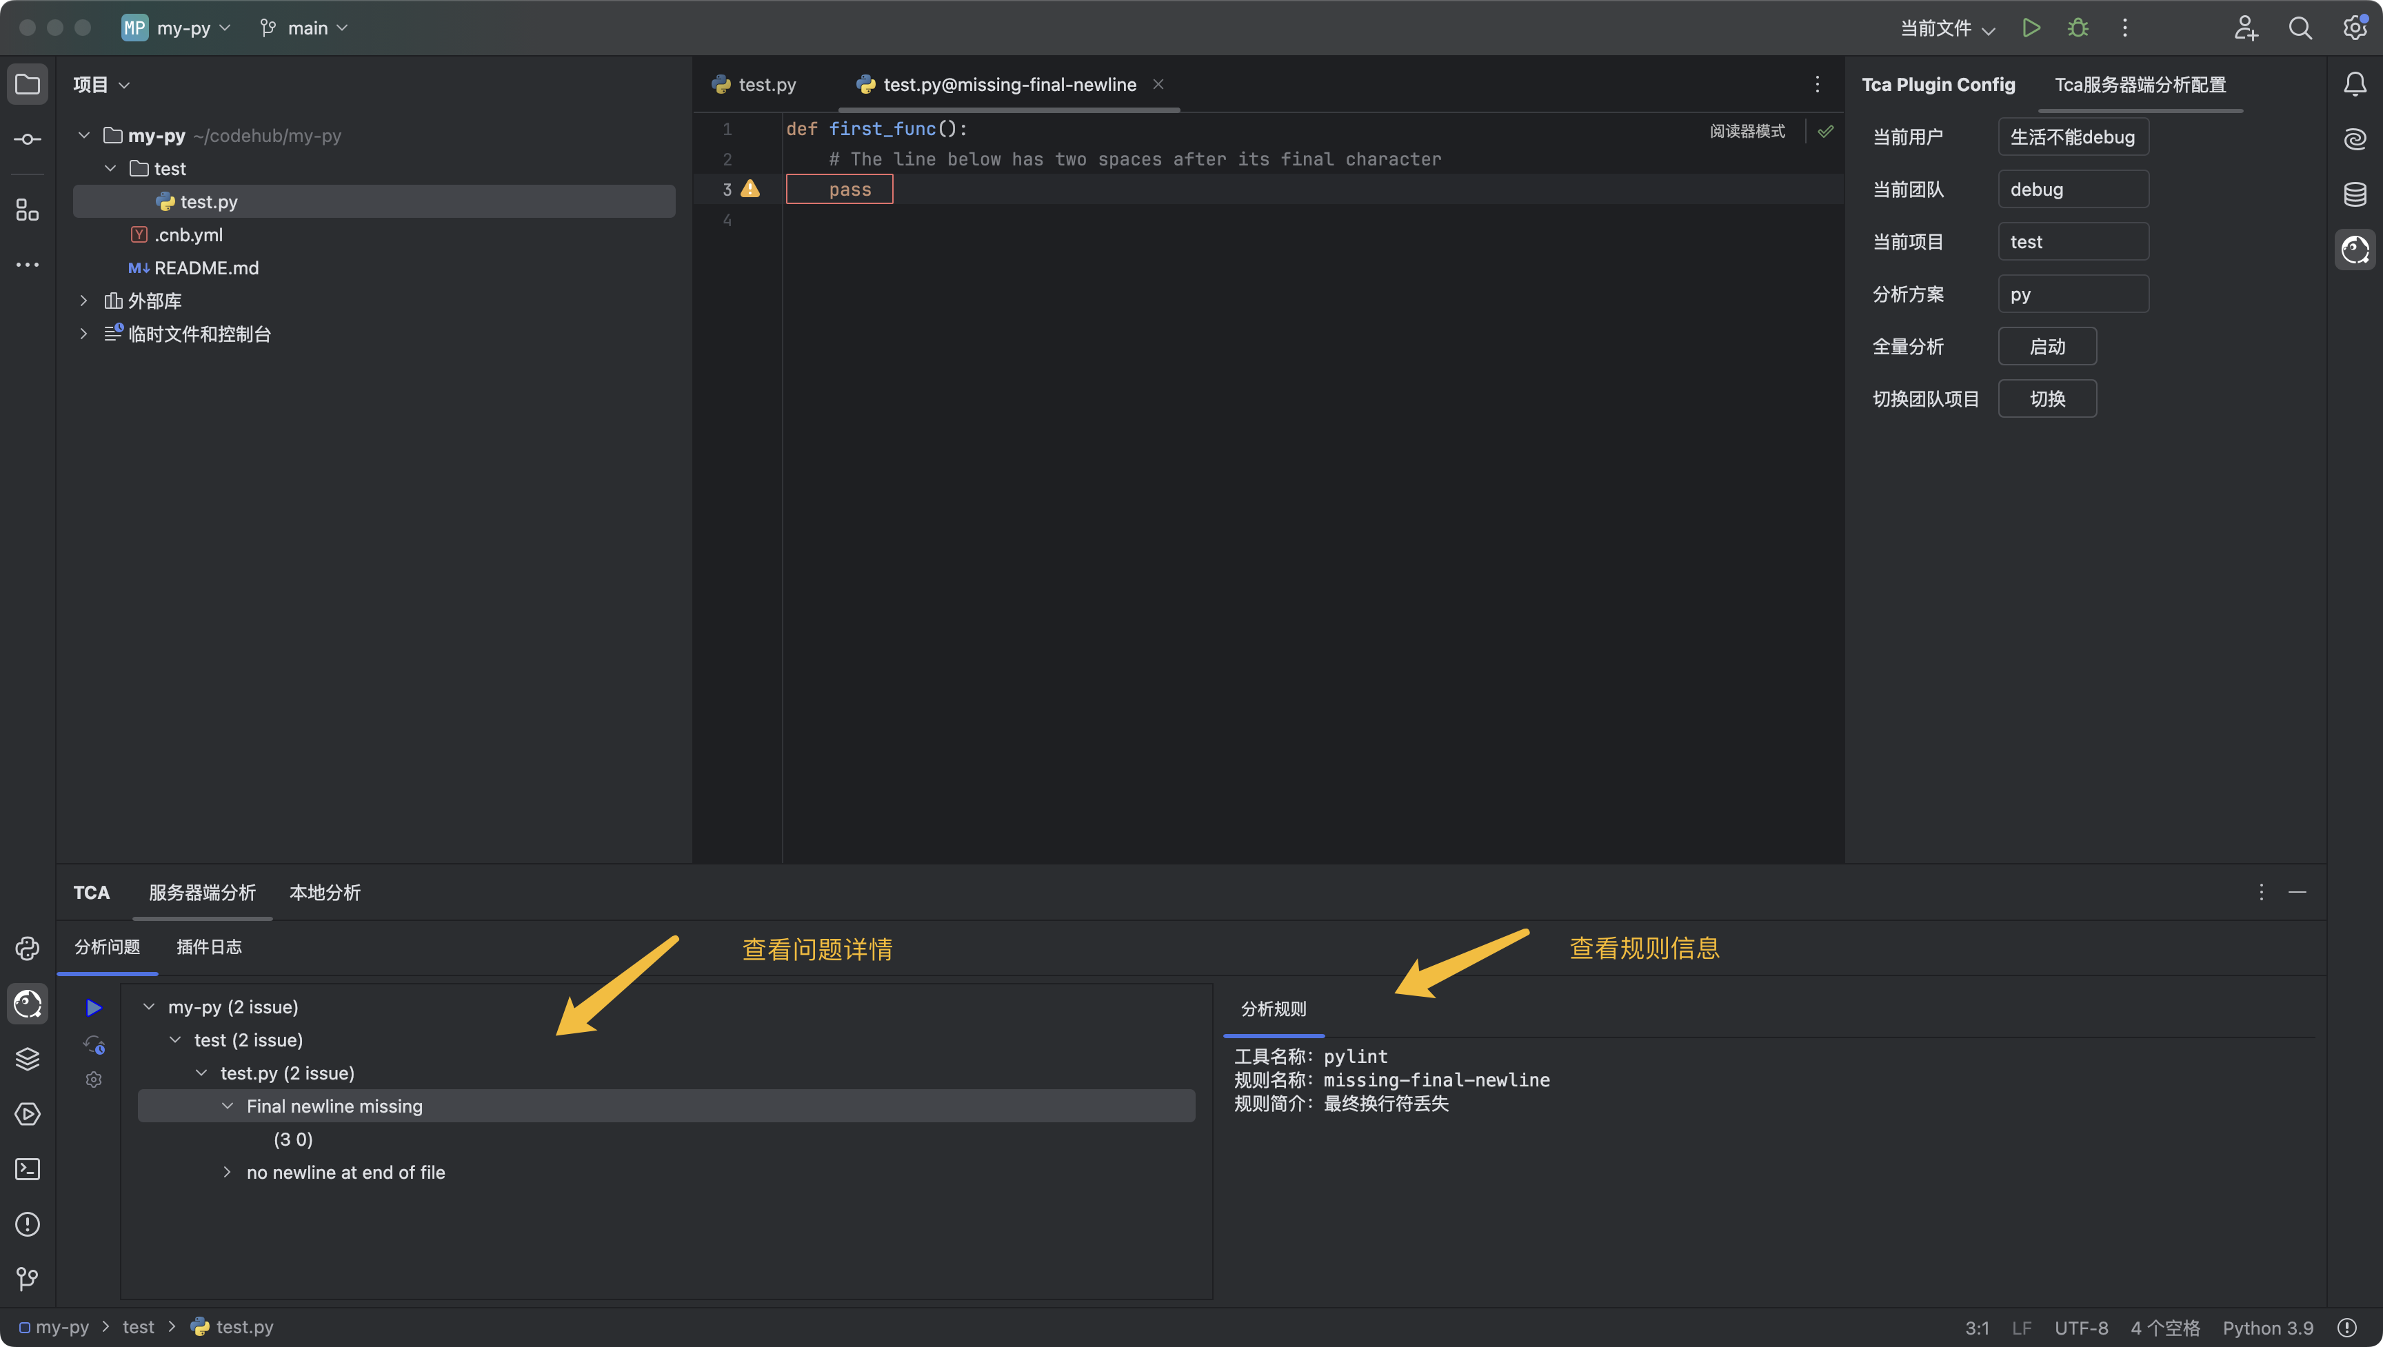This screenshot has height=1347, width=2383.
Task: Open the Services icon in left sidebar
Action: (x=28, y=1114)
